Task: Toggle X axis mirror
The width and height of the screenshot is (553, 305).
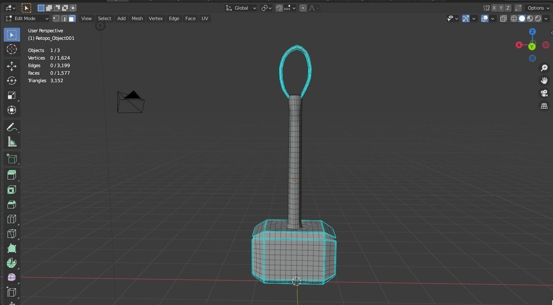Action: 494,8
